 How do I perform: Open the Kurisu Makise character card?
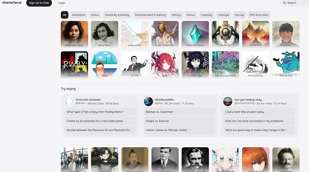[x=256, y=160]
